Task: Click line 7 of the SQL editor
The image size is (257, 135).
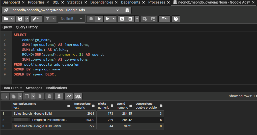Action: 46,65
